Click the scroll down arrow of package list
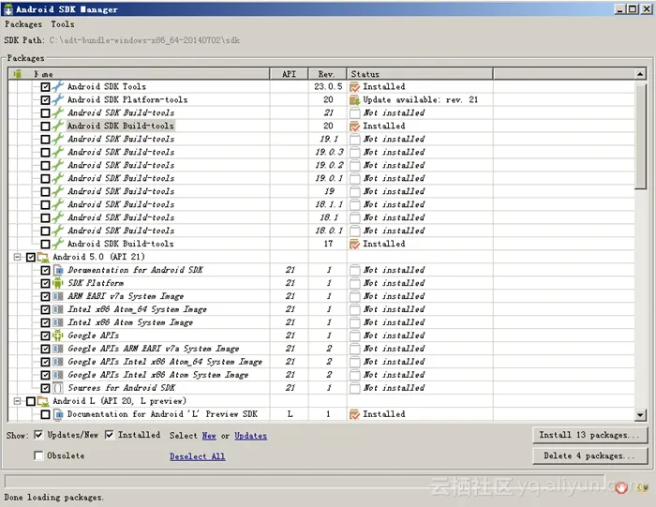The image size is (656, 507). (x=640, y=415)
